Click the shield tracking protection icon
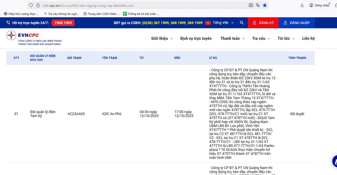The image size is (337, 175). pyautogui.click(x=31, y=5)
